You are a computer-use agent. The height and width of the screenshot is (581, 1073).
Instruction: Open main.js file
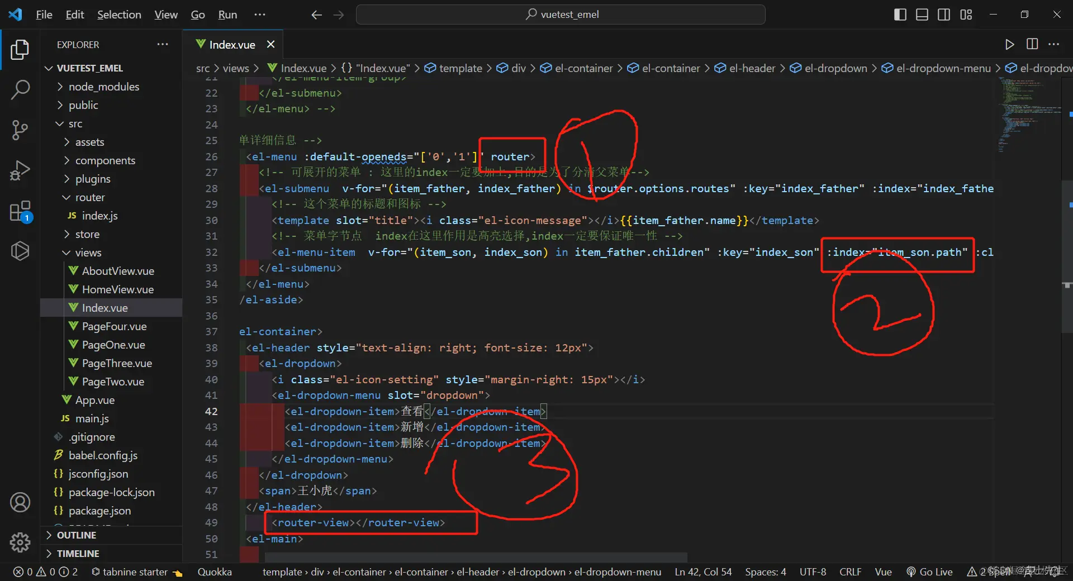(92, 418)
